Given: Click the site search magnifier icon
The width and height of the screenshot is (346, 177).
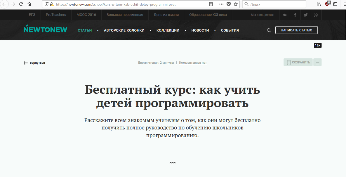Looking at the screenshot, I should coord(269,30).
